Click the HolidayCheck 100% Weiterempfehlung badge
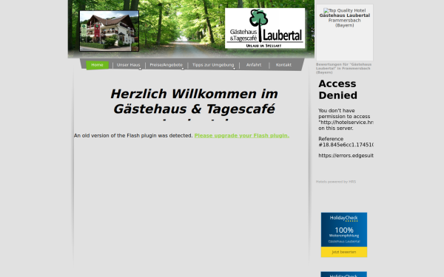Screen dimensions: 444x277 click(344, 230)
